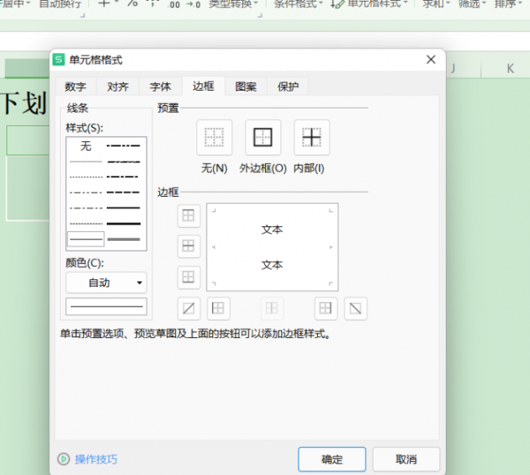This screenshot has height=475, width=530.
Task: Close the 单元格格式 dialog
Action: pos(431,60)
